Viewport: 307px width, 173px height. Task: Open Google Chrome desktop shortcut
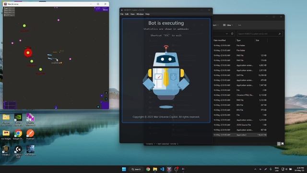coord(18,135)
